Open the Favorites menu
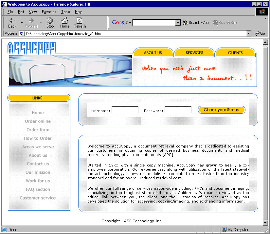 pyautogui.click(x=49, y=12)
